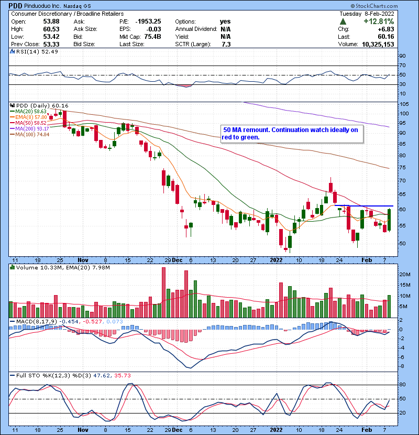Click the +12.81% percent change value
This screenshot has height=435, width=419.
click(379, 21)
